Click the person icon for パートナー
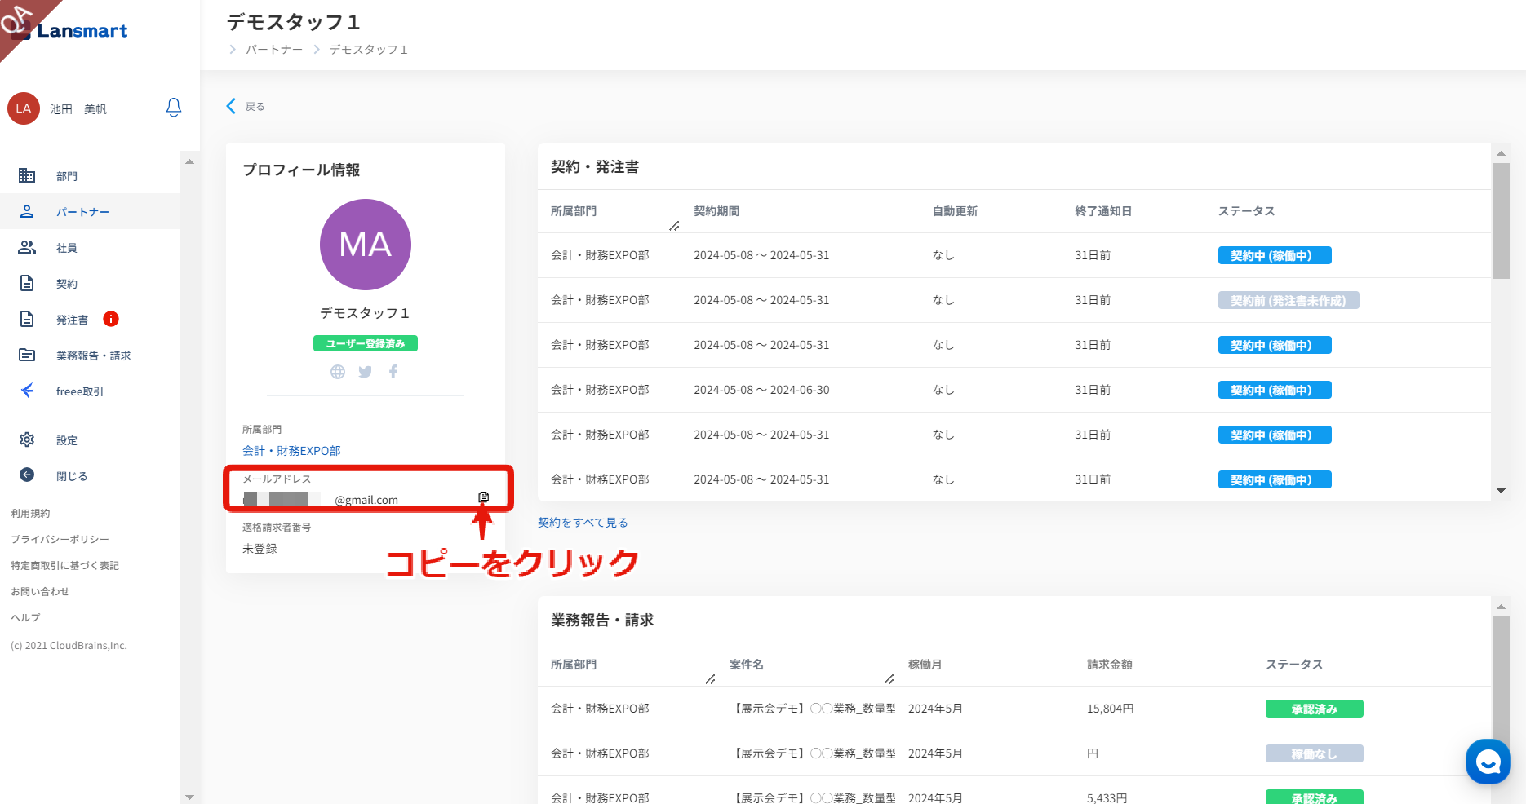 (x=27, y=211)
